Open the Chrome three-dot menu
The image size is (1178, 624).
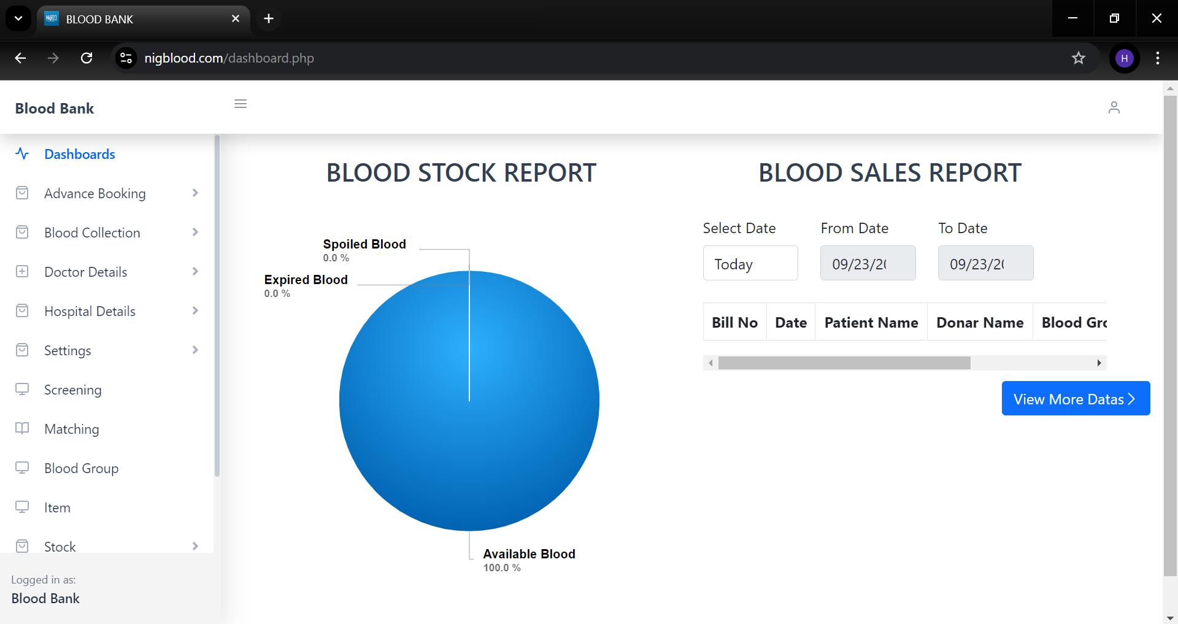tap(1158, 58)
